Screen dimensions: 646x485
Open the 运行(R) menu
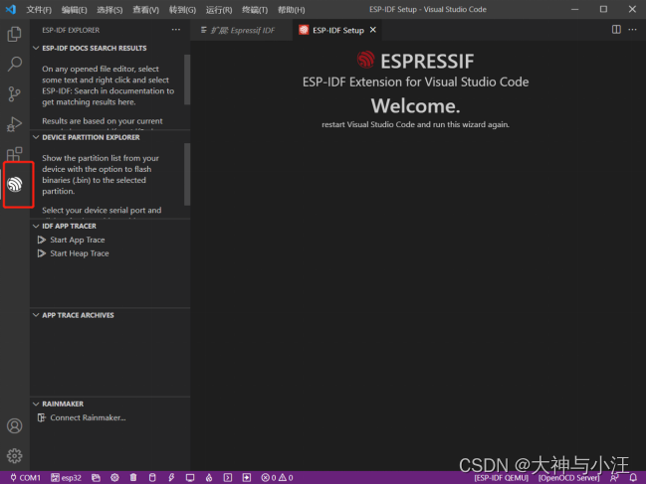click(219, 10)
